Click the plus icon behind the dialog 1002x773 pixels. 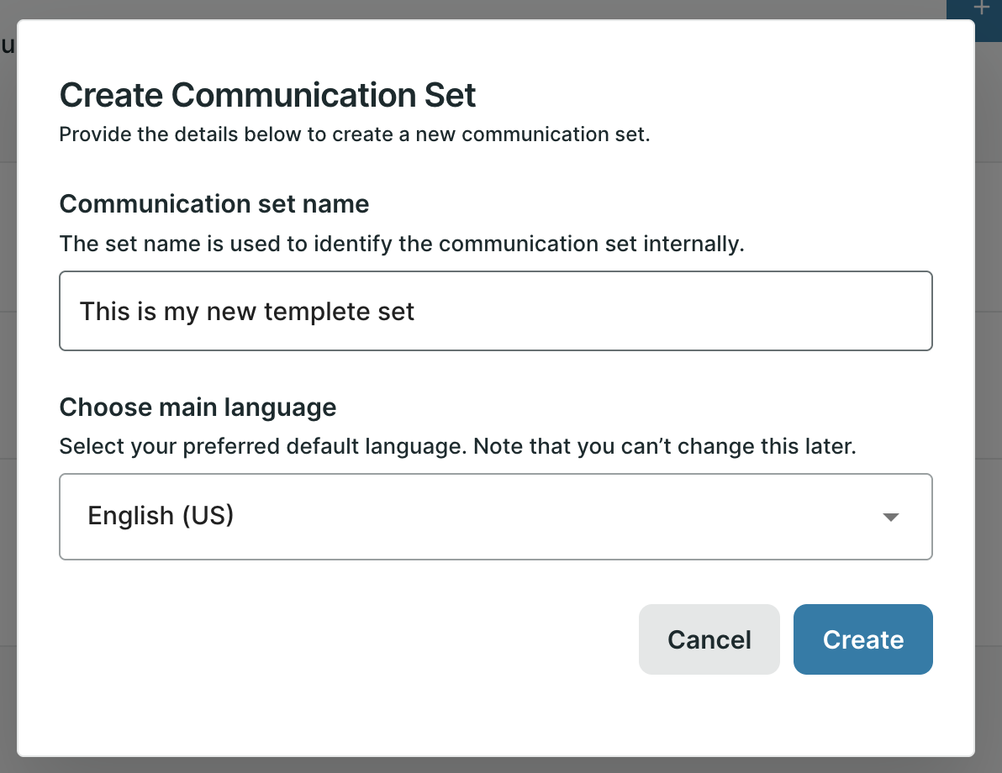coord(980,8)
